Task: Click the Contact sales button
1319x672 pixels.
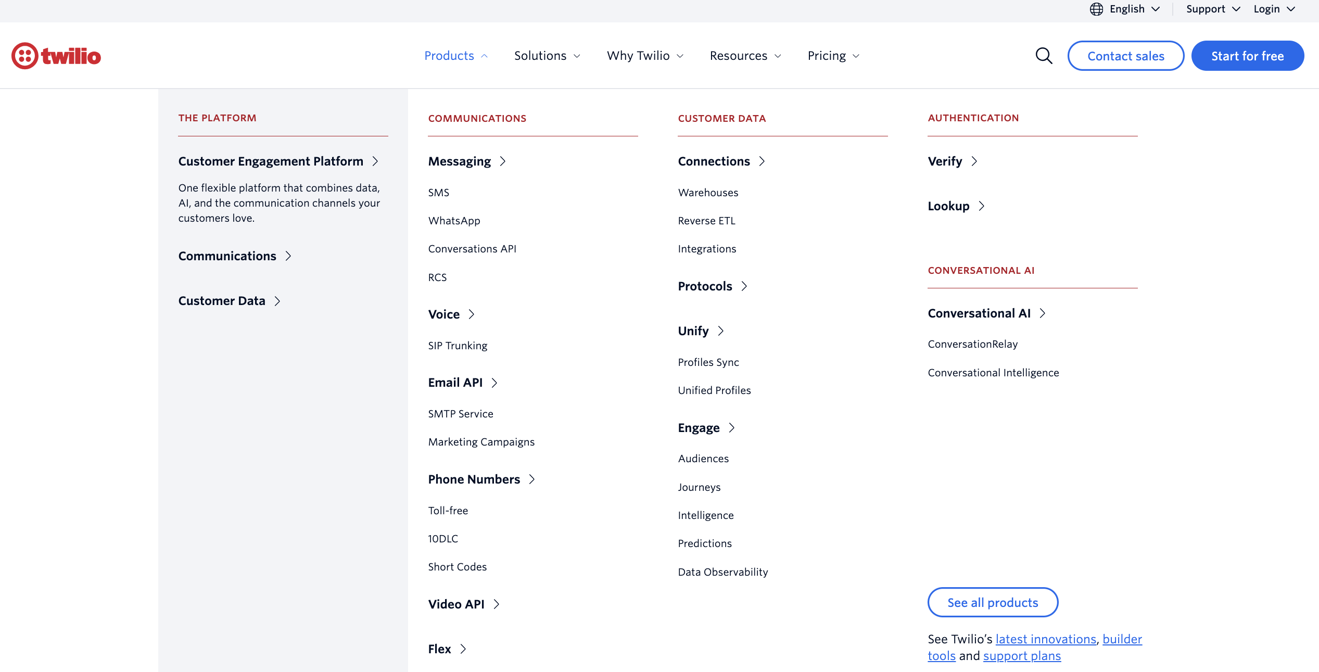Action: click(x=1126, y=56)
